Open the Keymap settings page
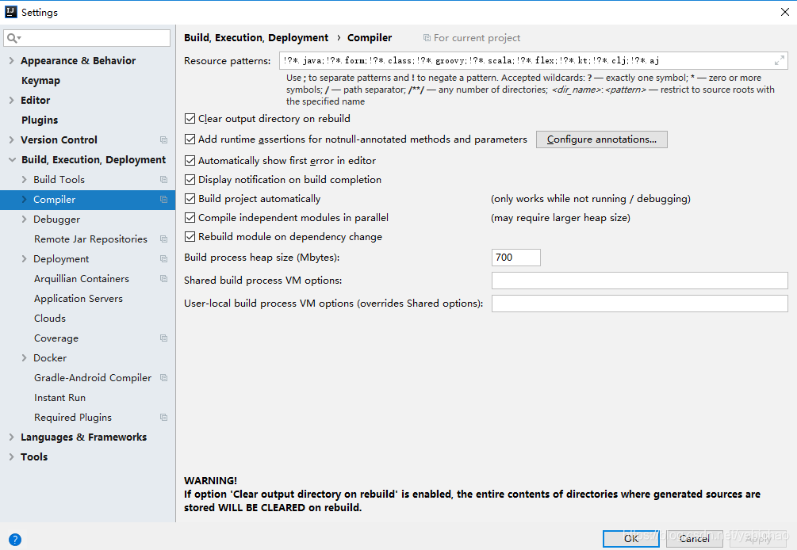Screen dimensions: 797x550 [40, 80]
